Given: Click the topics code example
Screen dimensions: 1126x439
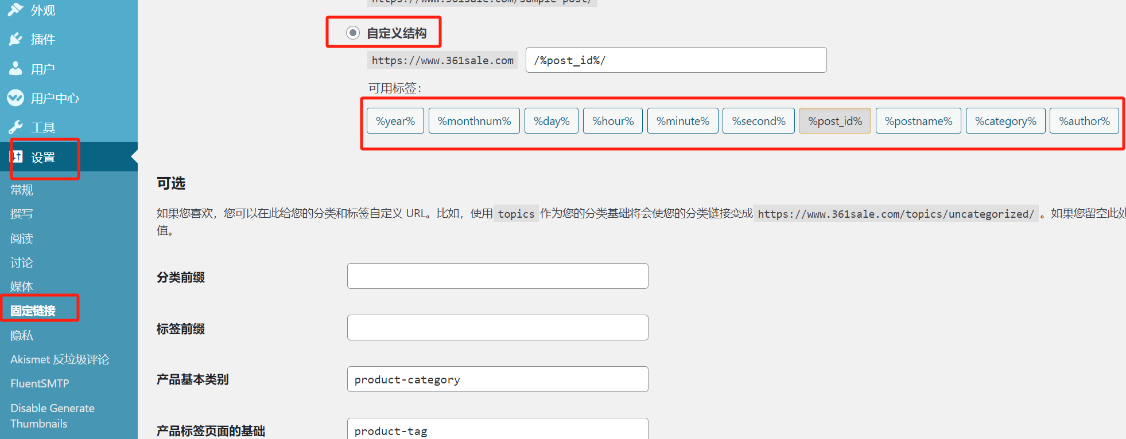Looking at the screenshot, I should pyautogui.click(x=516, y=214).
